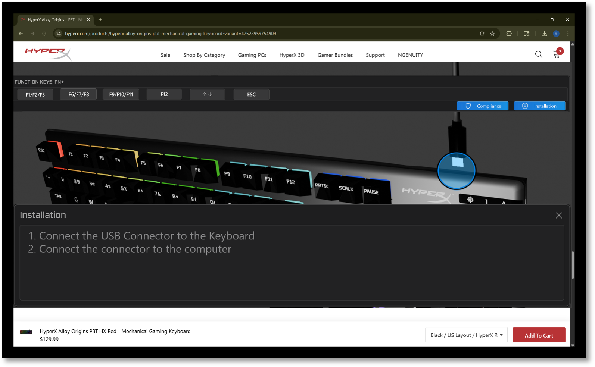Screen dimensions: 595x367
Task: Bookmark this page with the star
Action: point(492,34)
